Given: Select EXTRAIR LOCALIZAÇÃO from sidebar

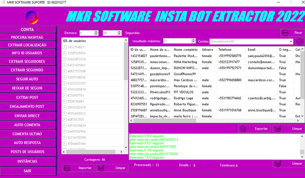Looking at the screenshot, I should pyautogui.click(x=27, y=45).
